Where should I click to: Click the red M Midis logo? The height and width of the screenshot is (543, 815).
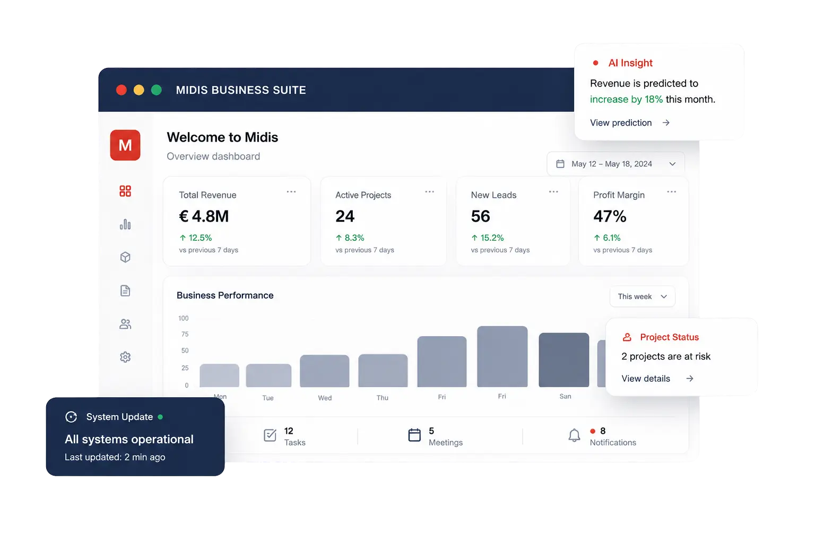pos(125,145)
